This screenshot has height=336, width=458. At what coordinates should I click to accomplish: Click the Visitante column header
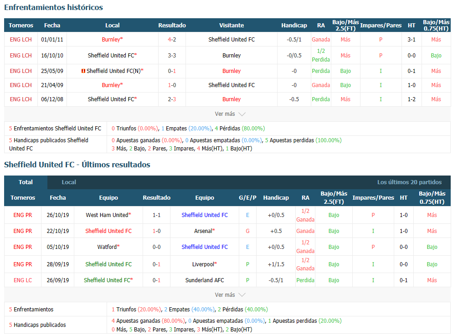pyautogui.click(x=232, y=26)
